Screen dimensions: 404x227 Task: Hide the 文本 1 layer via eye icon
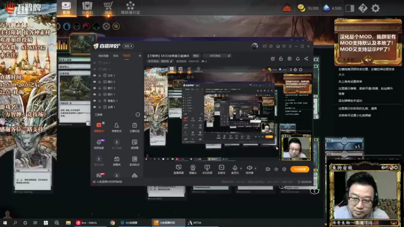[x=94, y=75]
